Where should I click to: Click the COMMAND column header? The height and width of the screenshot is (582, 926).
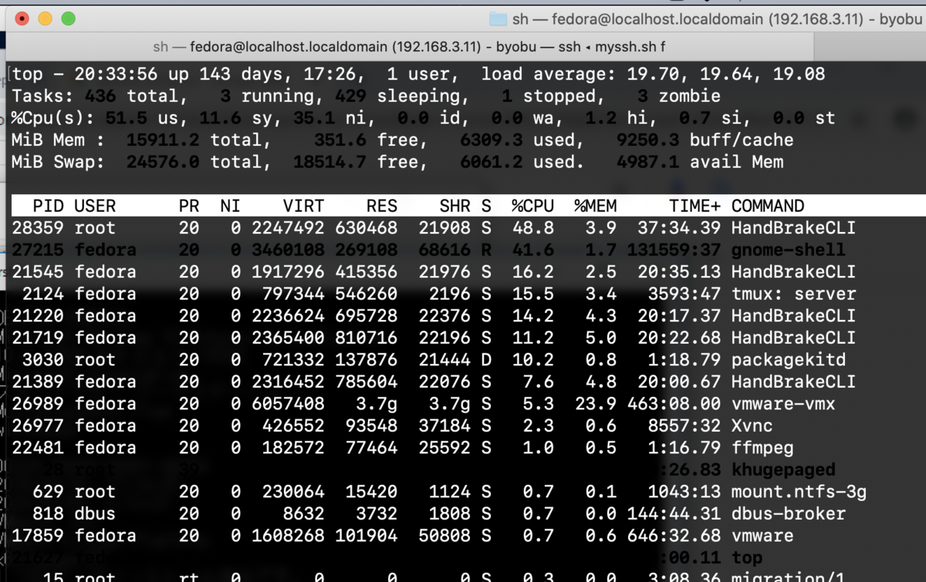768,206
